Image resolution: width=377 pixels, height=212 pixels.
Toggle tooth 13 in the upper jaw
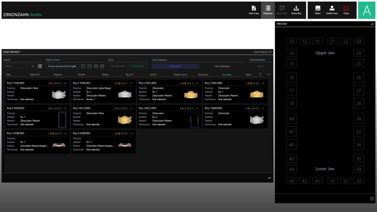[292, 41]
